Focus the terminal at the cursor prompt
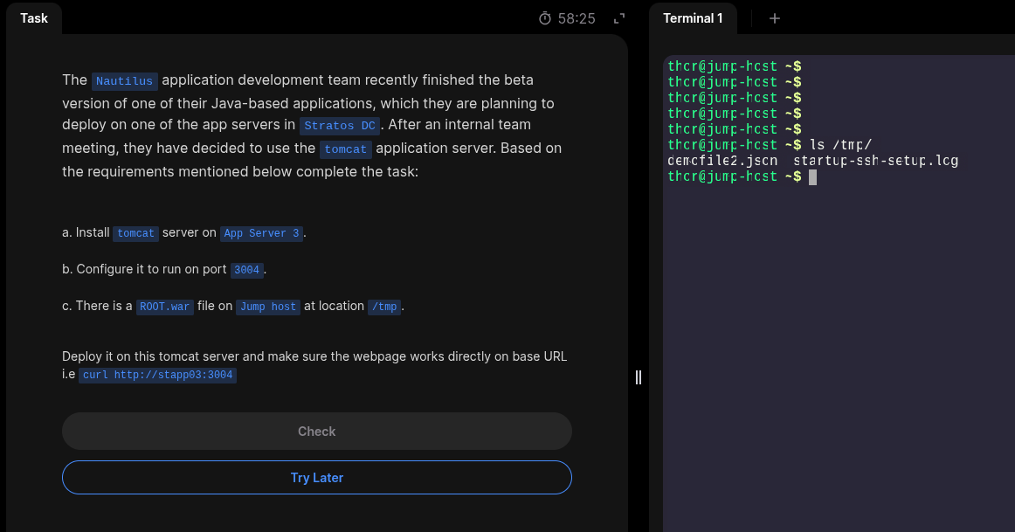Image resolution: width=1015 pixels, height=532 pixels. click(812, 177)
